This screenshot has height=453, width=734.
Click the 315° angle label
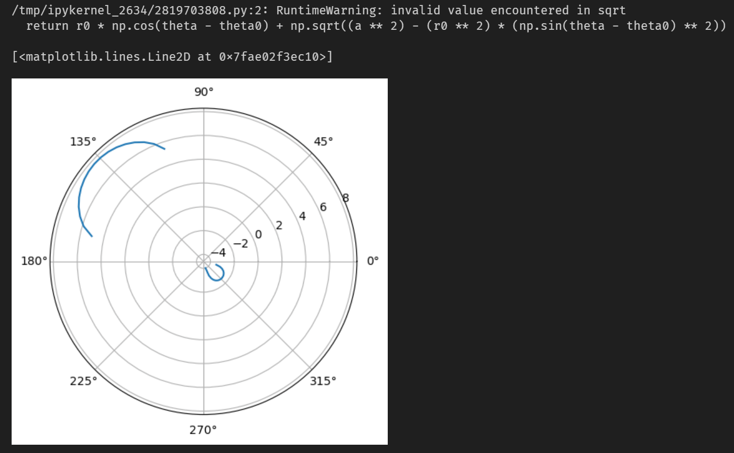click(x=323, y=381)
